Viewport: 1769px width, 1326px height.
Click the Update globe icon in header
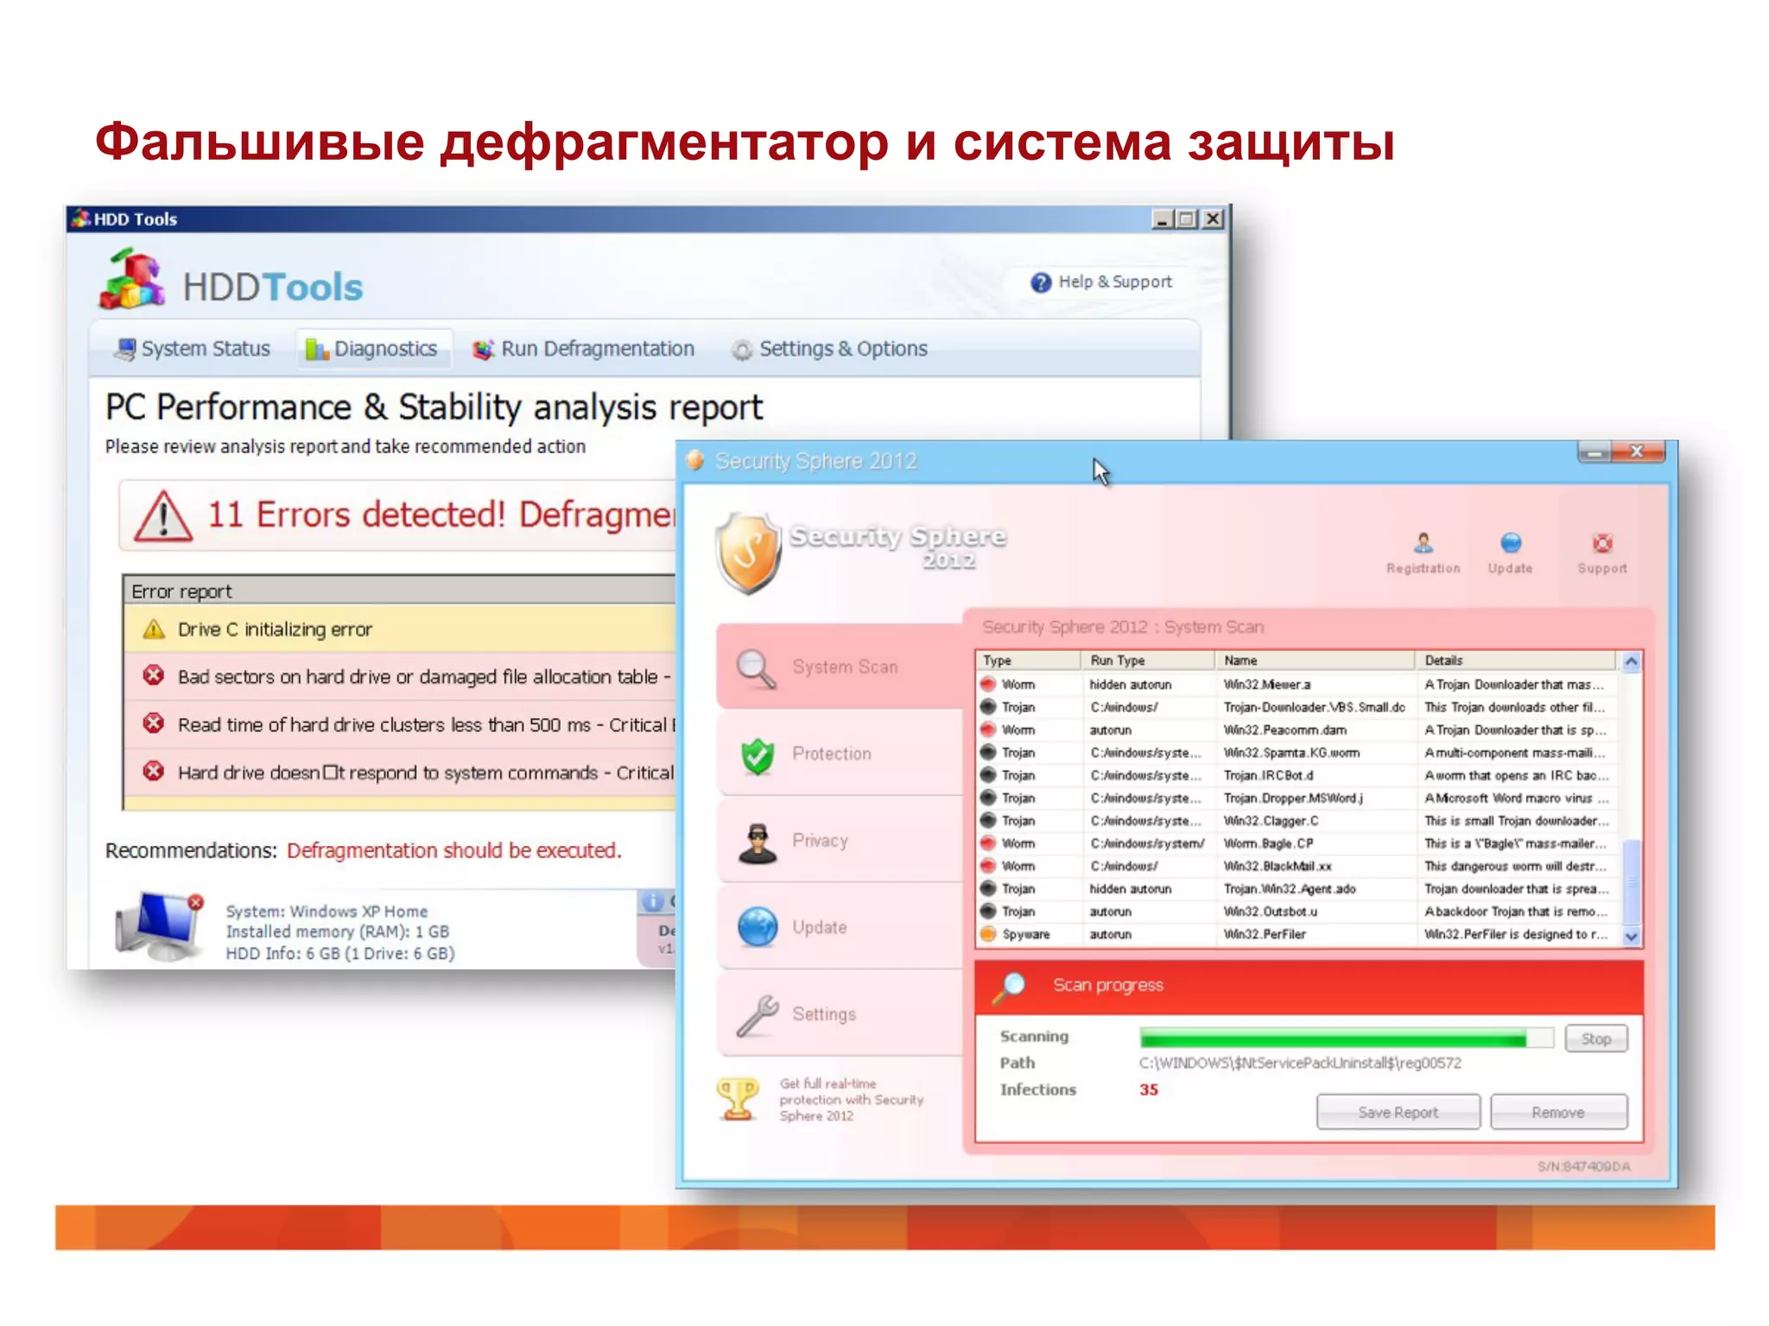click(x=1511, y=543)
